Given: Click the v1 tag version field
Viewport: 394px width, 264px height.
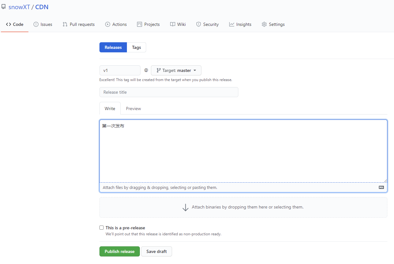Looking at the screenshot, I should pos(120,70).
